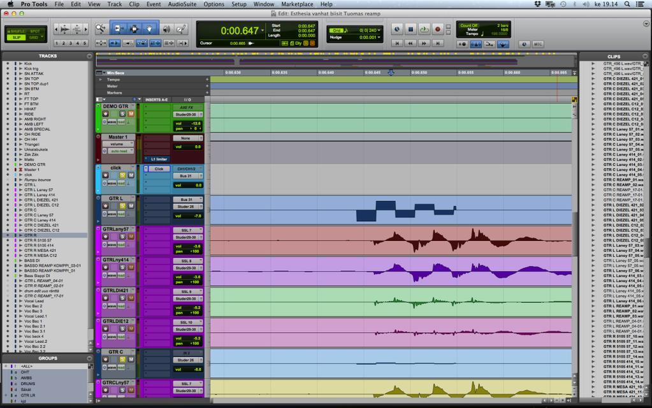Open Spotlight search in menu bar
652x408 pixels.
(627, 4)
